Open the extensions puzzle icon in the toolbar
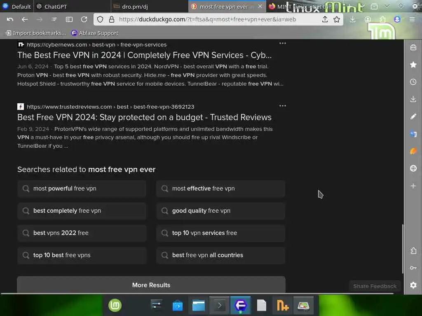 tap(382, 19)
